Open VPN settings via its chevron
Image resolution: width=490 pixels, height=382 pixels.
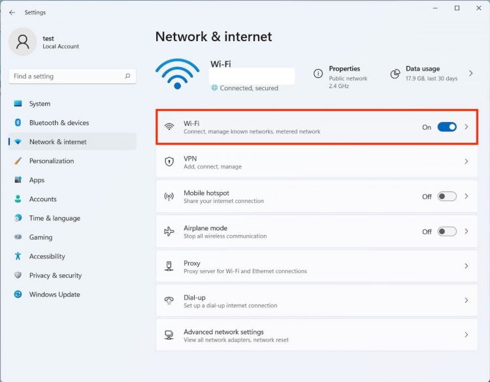466,161
